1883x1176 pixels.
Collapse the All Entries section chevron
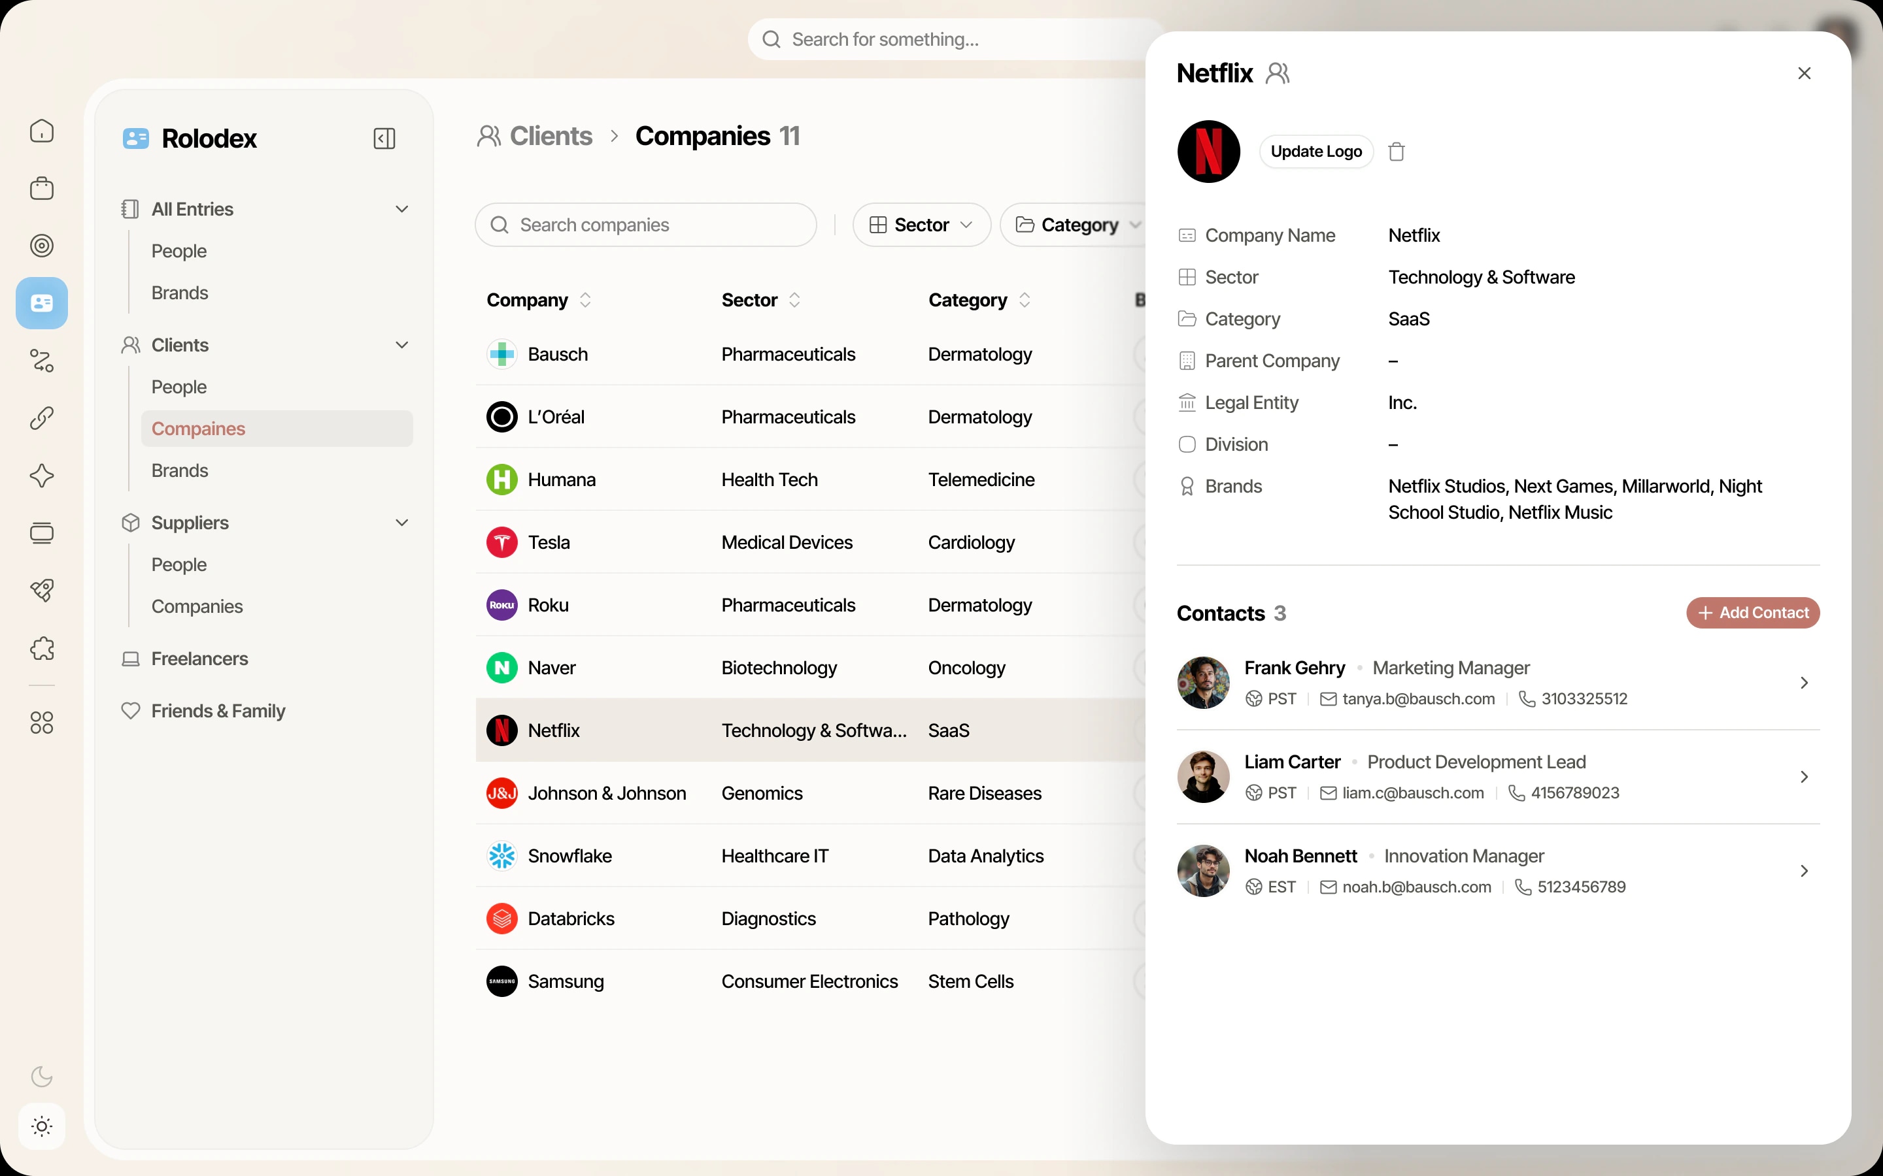(x=401, y=209)
